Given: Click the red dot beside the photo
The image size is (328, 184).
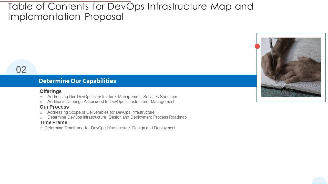Looking at the screenshot, I should (x=257, y=46).
